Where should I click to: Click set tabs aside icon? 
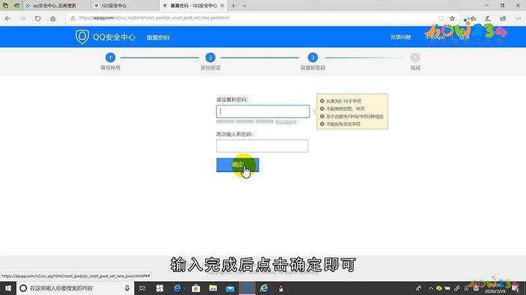coord(16,5)
